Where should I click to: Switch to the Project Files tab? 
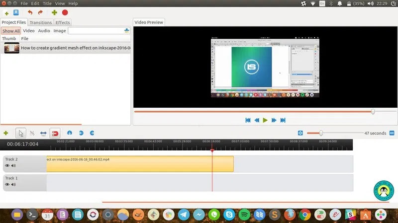click(x=14, y=22)
